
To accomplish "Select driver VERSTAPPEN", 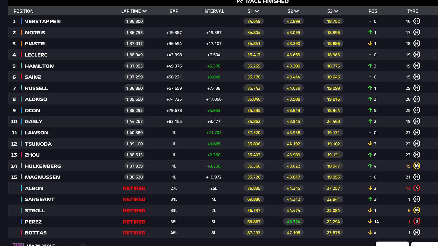I will click(x=43, y=21).
